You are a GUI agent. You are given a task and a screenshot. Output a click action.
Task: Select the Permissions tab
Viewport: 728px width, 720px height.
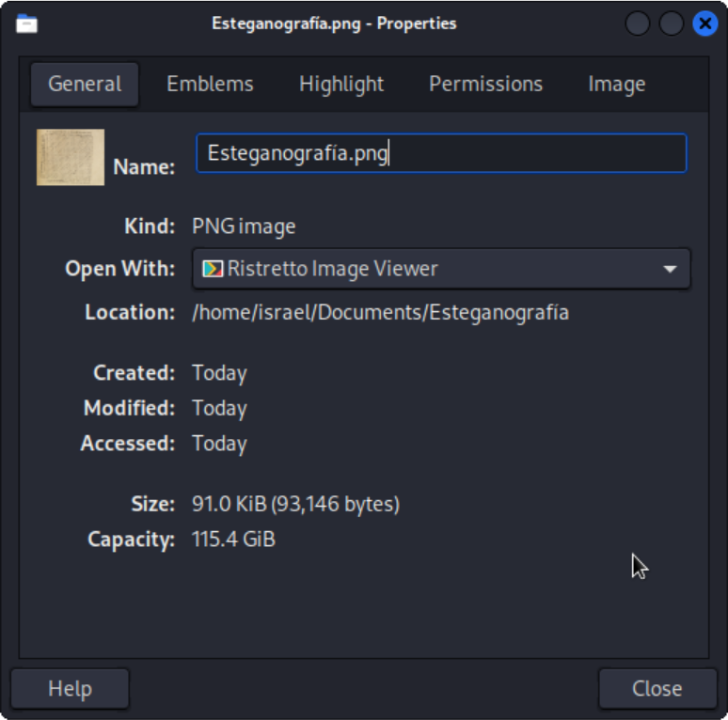485,84
